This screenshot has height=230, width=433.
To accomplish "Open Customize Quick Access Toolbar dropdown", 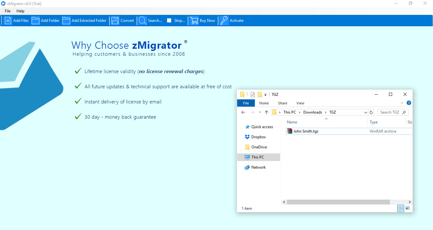I will (265, 95).
